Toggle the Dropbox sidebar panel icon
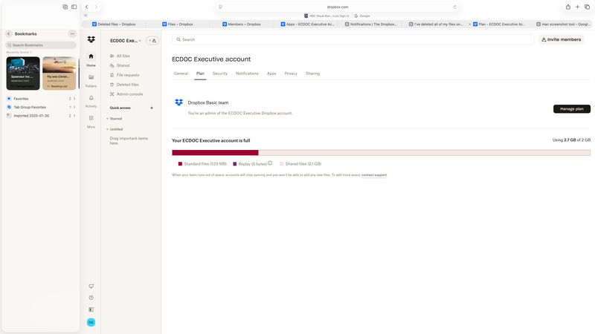The width and height of the screenshot is (595, 334). pos(91,310)
